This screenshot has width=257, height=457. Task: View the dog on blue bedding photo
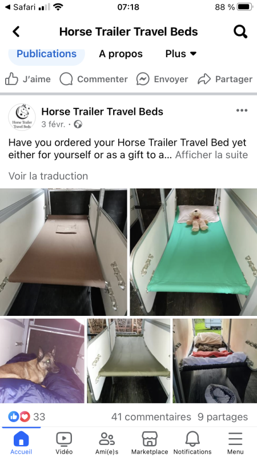pos(42,361)
